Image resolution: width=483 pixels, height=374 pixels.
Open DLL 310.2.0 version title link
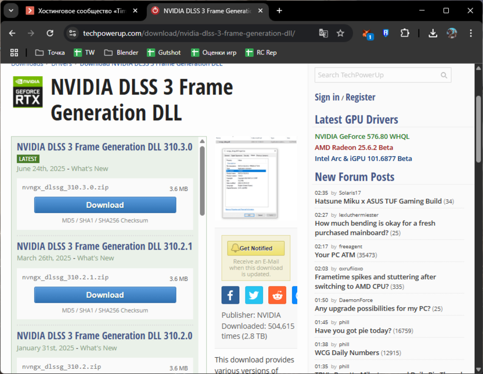tap(104, 336)
